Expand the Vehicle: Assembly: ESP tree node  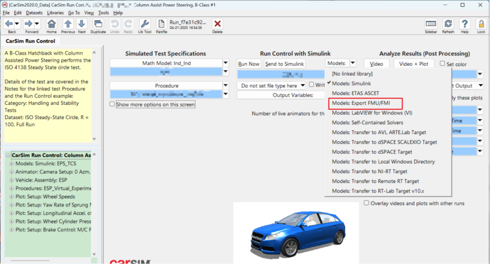pos(11,180)
